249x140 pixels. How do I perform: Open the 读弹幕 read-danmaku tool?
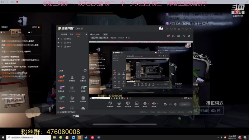(83, 89)
